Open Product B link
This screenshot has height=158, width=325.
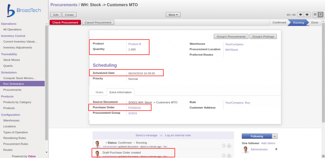[x=135, y=44]
